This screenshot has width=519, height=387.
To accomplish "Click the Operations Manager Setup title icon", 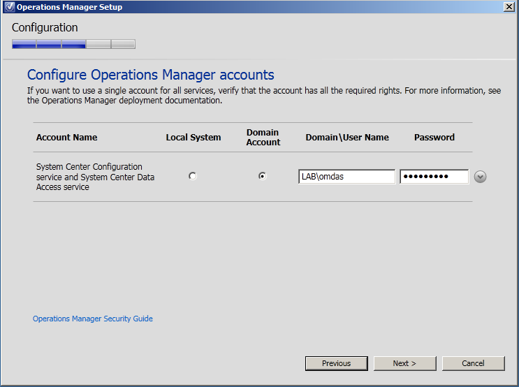I will click(9, 6).
